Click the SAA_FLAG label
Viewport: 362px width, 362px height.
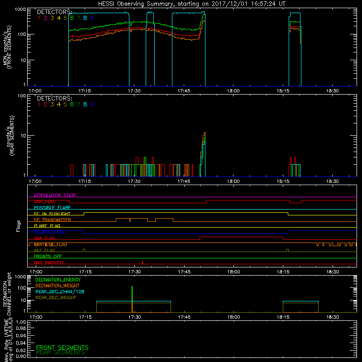pos(44,238)
